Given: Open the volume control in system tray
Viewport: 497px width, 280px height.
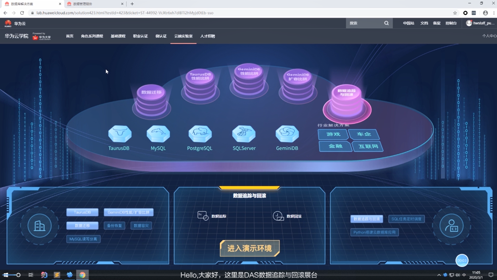Looking at the screenshot, I should tap(458, 275).
